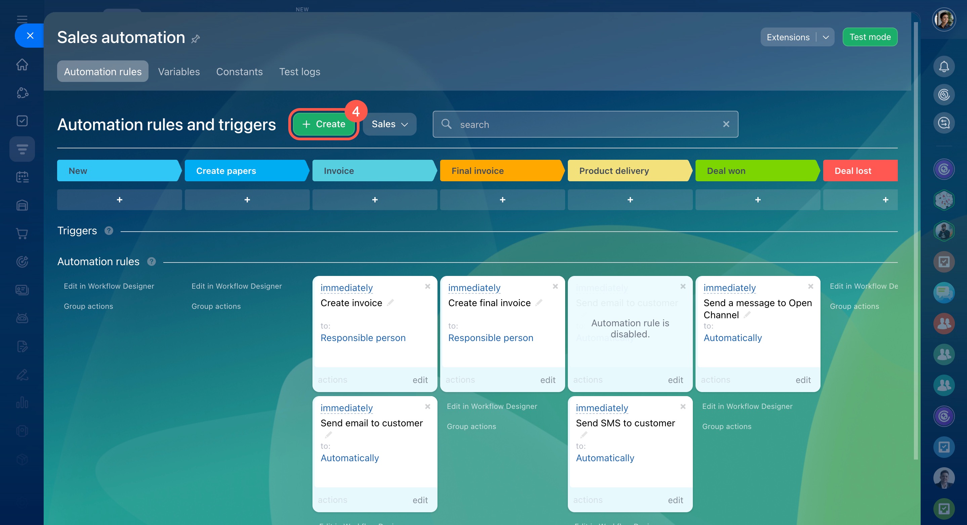Click pencil icon next to Create invoice
The width and height of the screenshot is (967, 525).
click(x=390, y=302)
